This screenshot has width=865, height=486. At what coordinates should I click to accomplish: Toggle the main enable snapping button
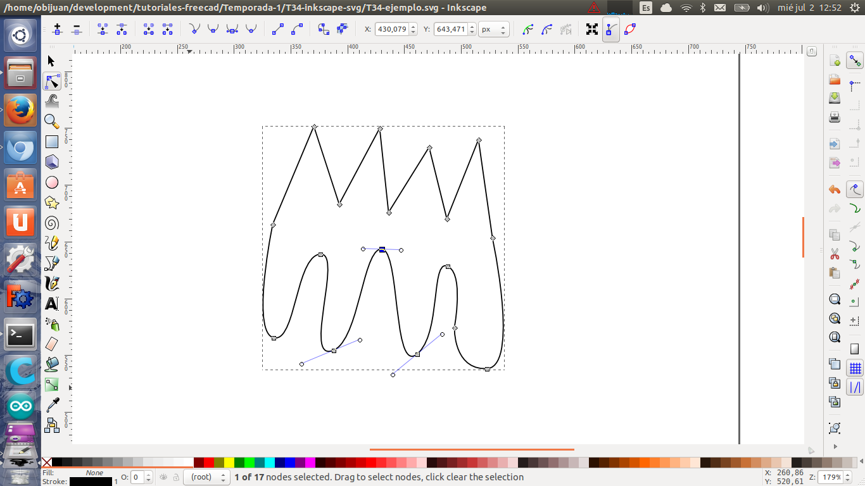[856, 61]
